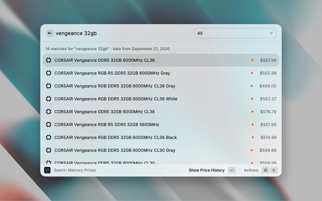Click the 14 matches summary text
Viewport: 322px width, 201px height.
(x=107, y=49)
